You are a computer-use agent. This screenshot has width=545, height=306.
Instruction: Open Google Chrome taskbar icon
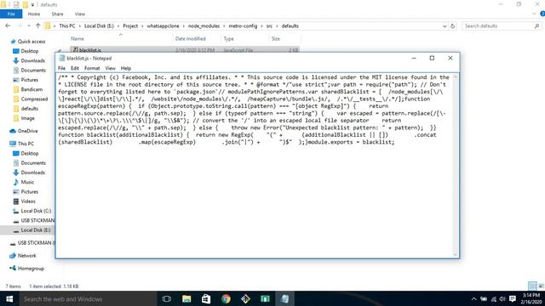pos(226,298)
